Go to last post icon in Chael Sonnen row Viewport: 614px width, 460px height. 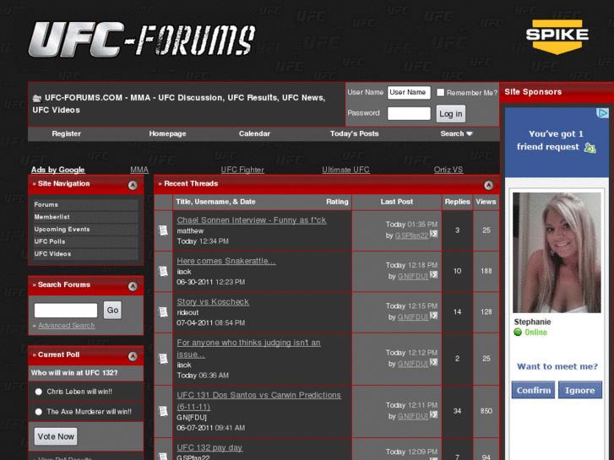(x=433, y=234)
